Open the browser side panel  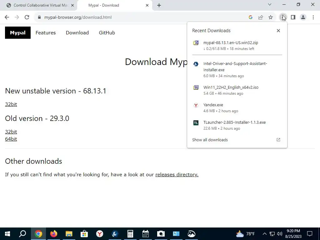tap(293, 17)
